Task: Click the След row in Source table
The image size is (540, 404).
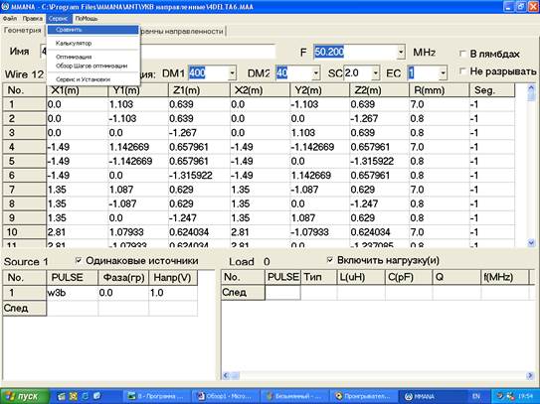Action: pyautogui.click(x=24, y=308)
